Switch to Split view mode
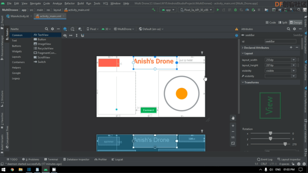The height and width of the screenshot is (173, 308). coord(282,22)
